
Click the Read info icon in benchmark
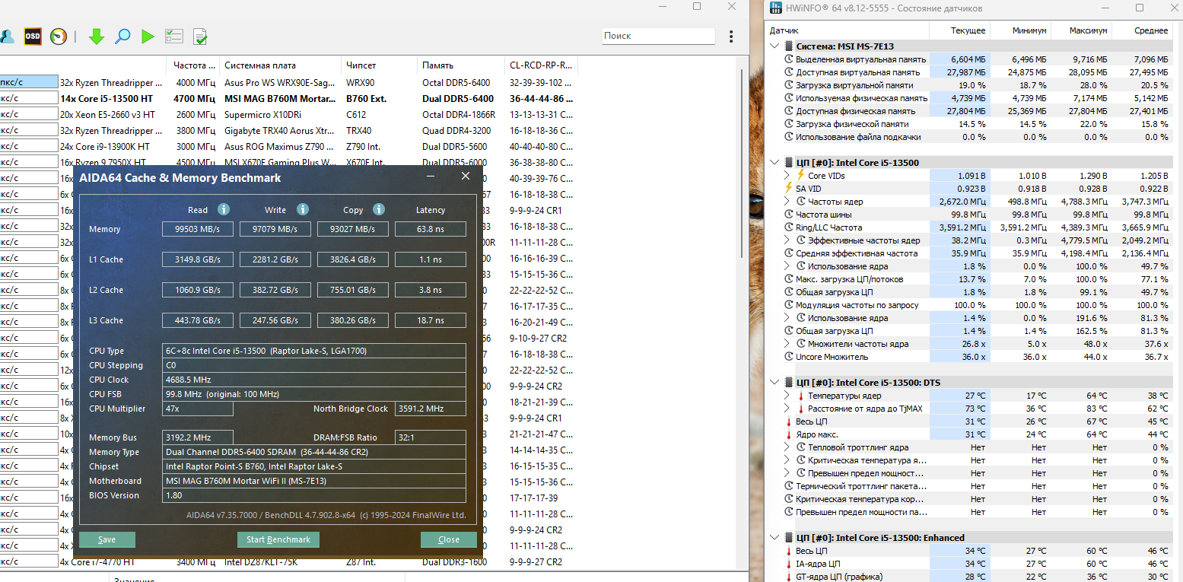click(x=224, y=209)
